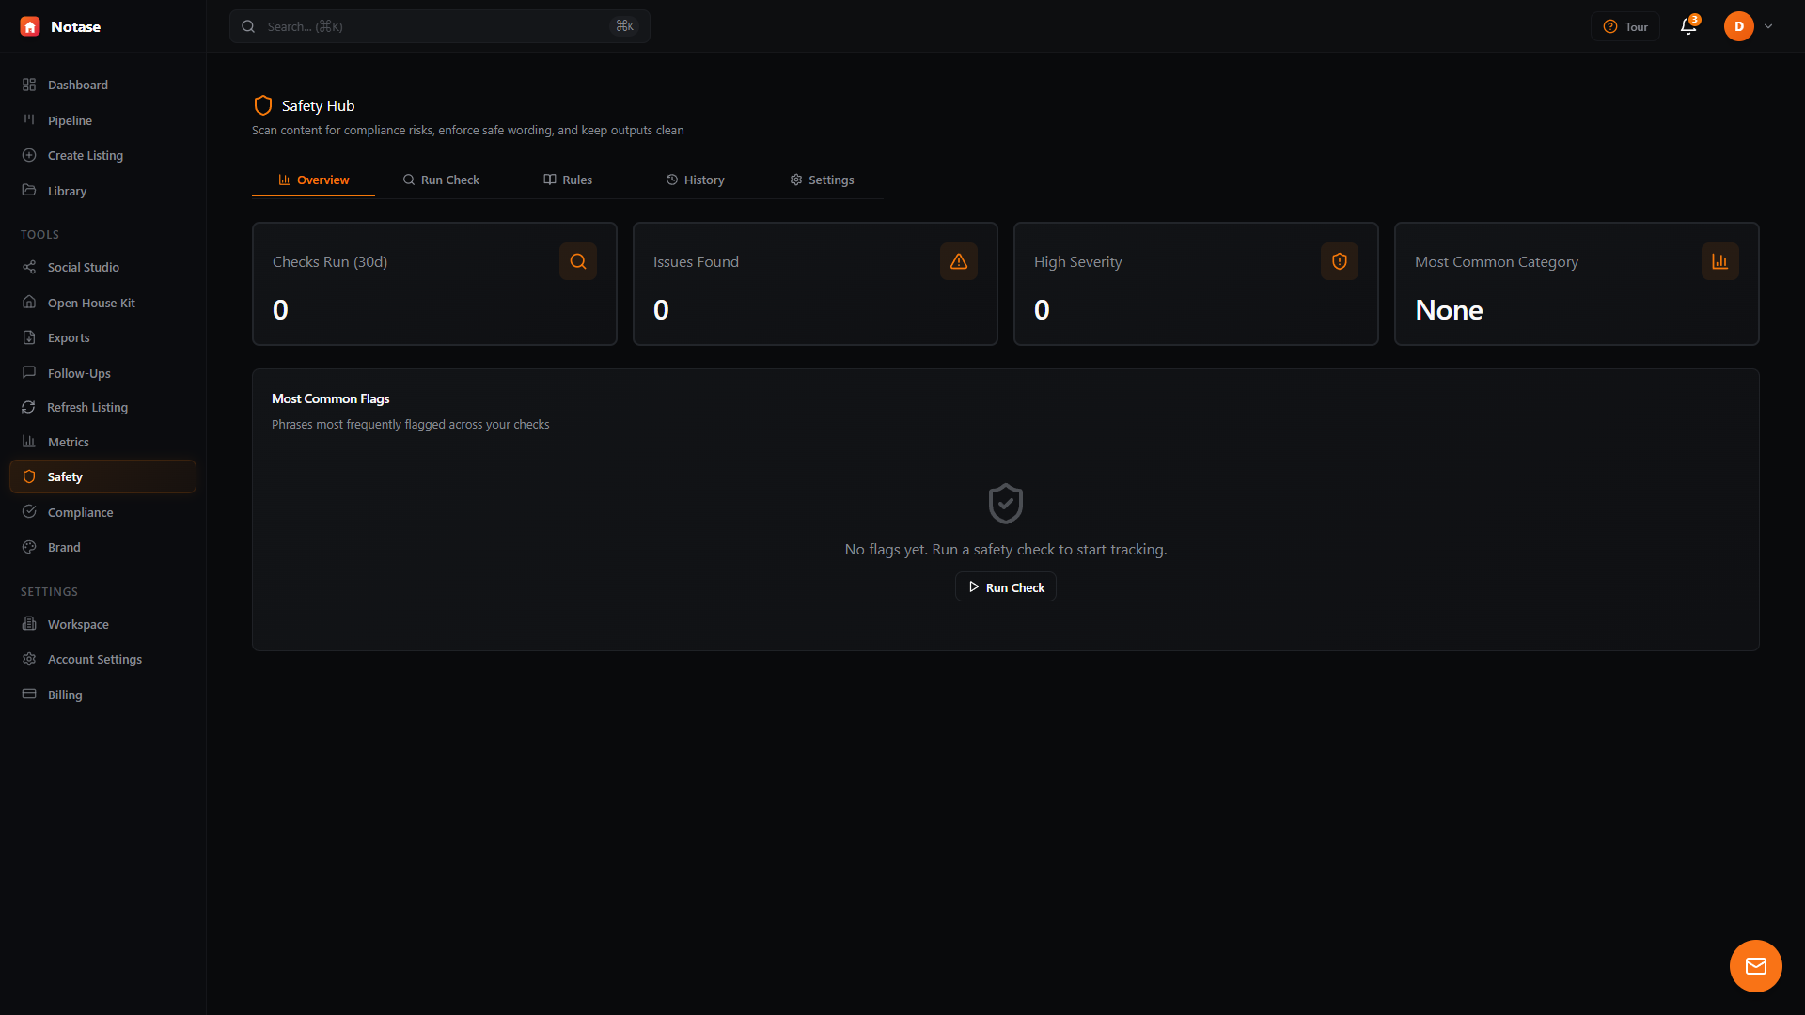Open Social Studio from the Tools section
The height and width of the screenshot is (1015, 1805).
pos(83,267)
